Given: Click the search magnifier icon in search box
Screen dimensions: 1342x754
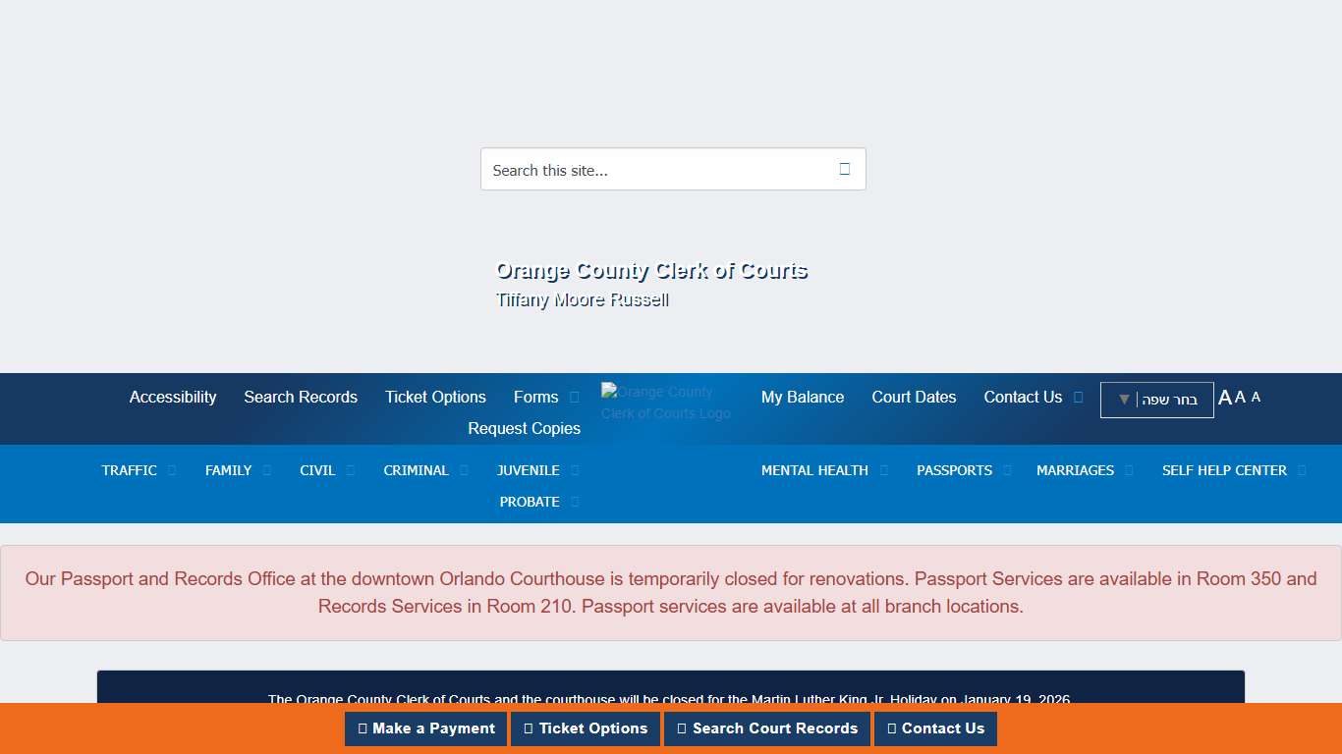Looking at the screenshot, I should [x=844, y=169].
